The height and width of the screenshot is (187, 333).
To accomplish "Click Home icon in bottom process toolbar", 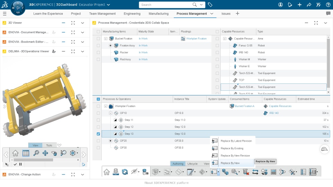I will coord(106,172).
